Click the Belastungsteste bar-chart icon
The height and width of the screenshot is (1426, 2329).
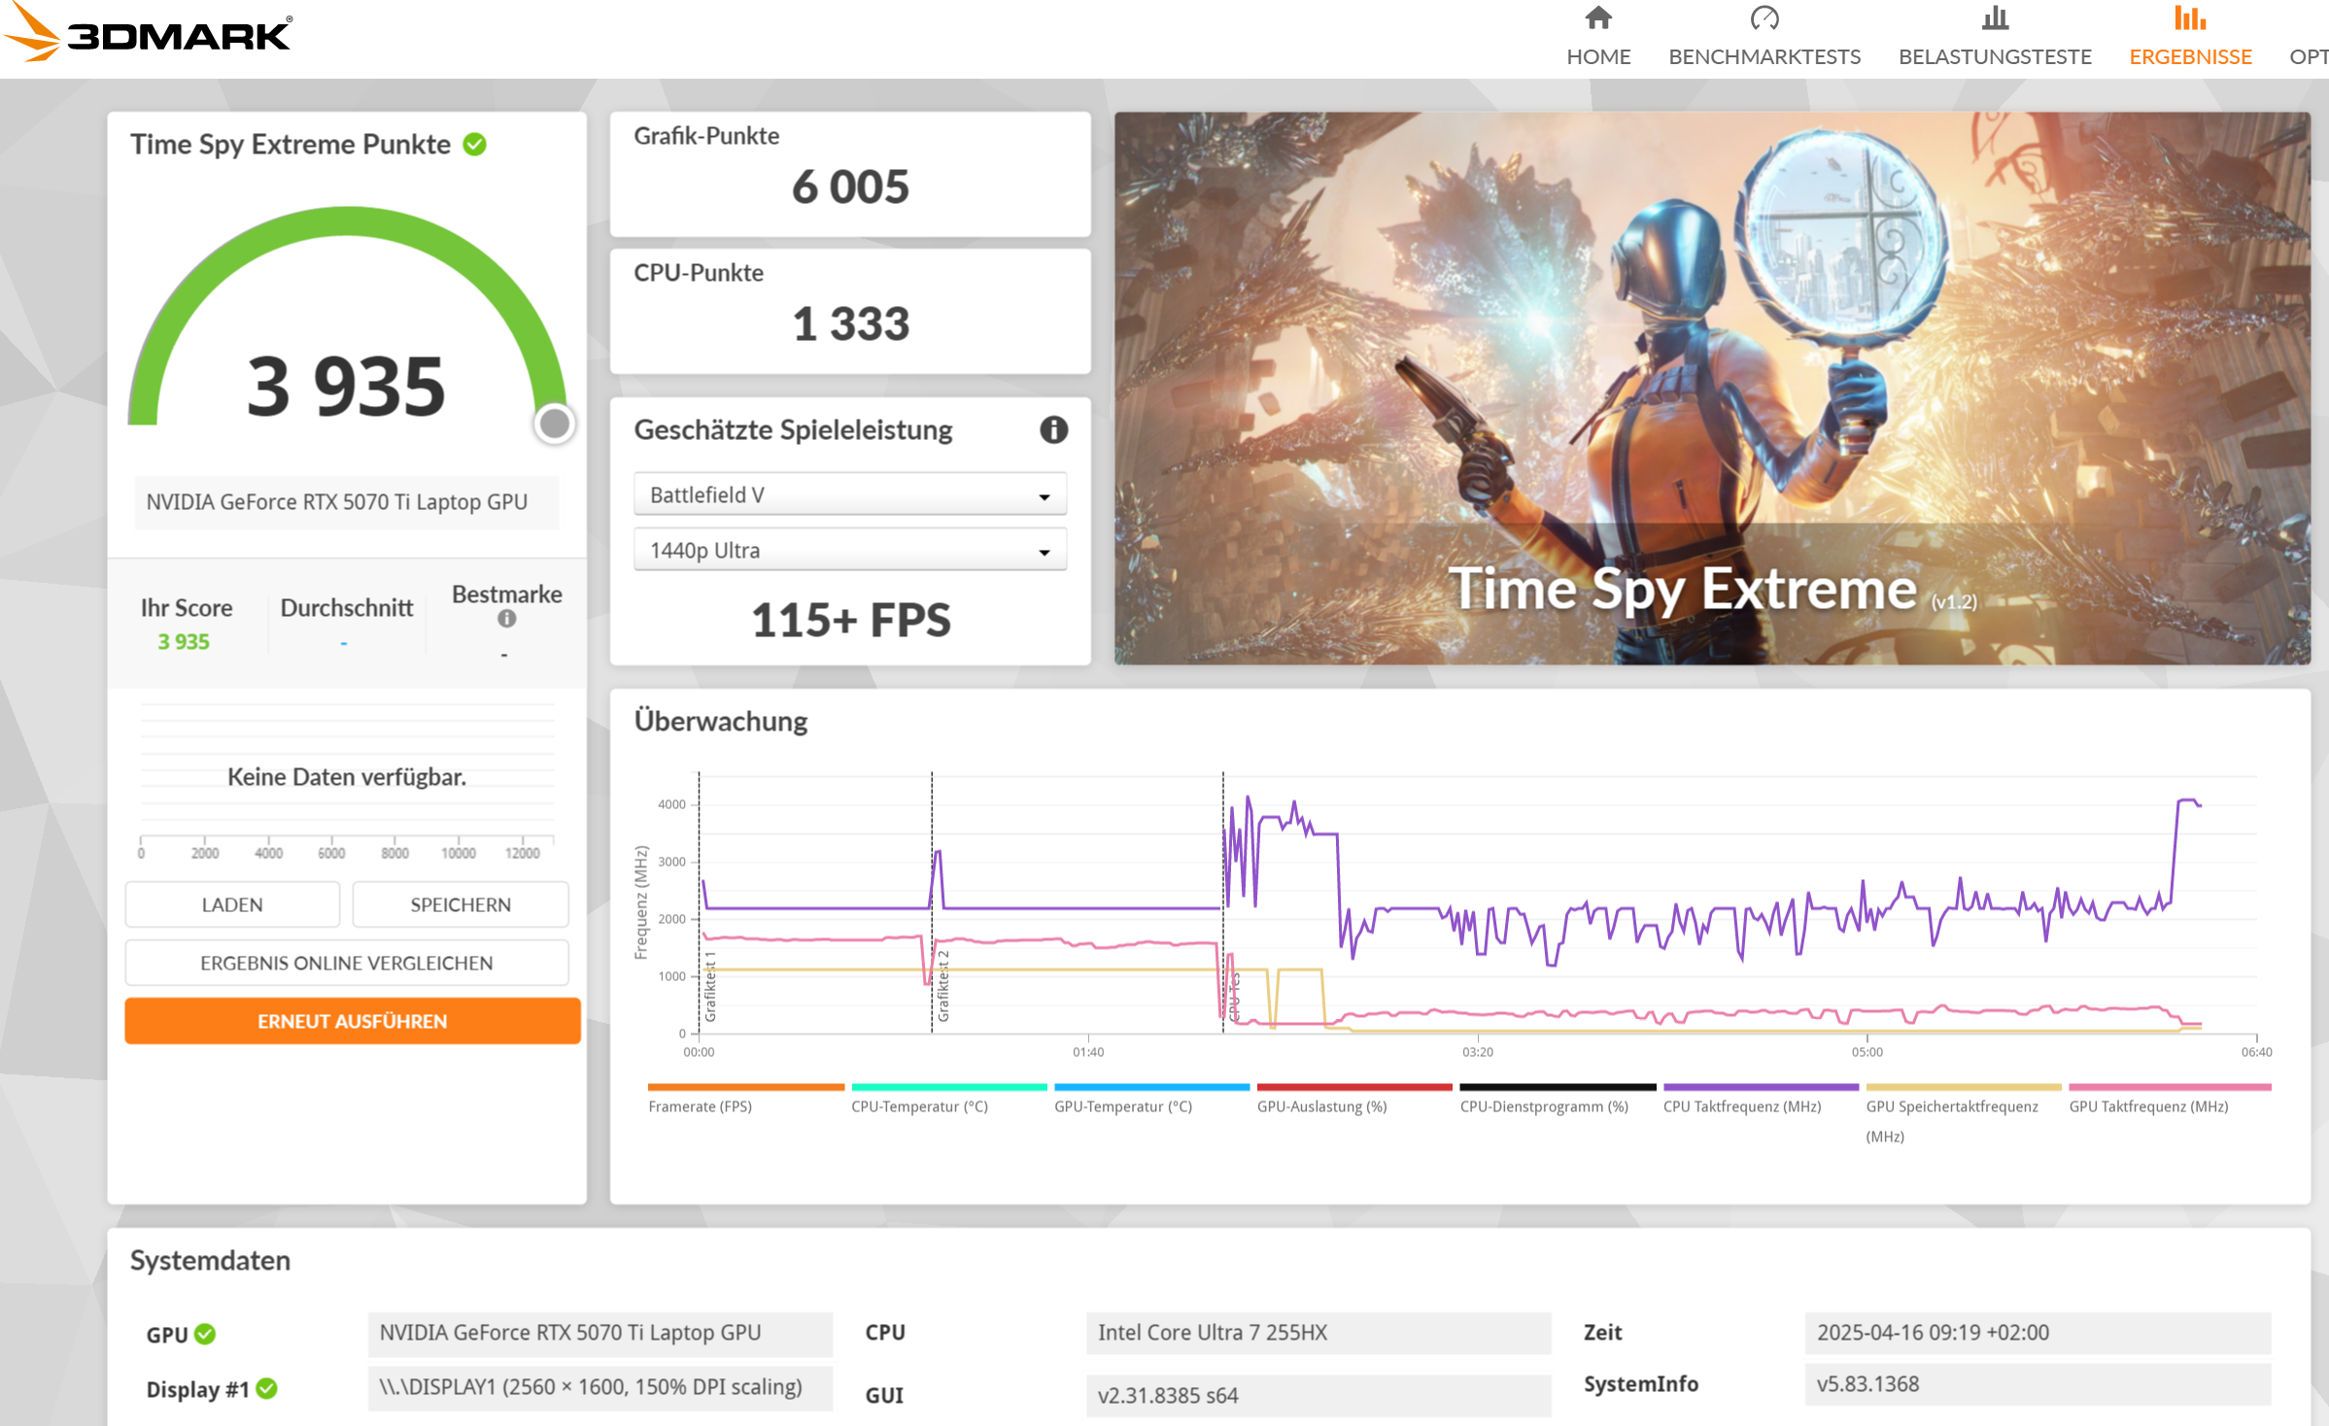coord(1993,17)
